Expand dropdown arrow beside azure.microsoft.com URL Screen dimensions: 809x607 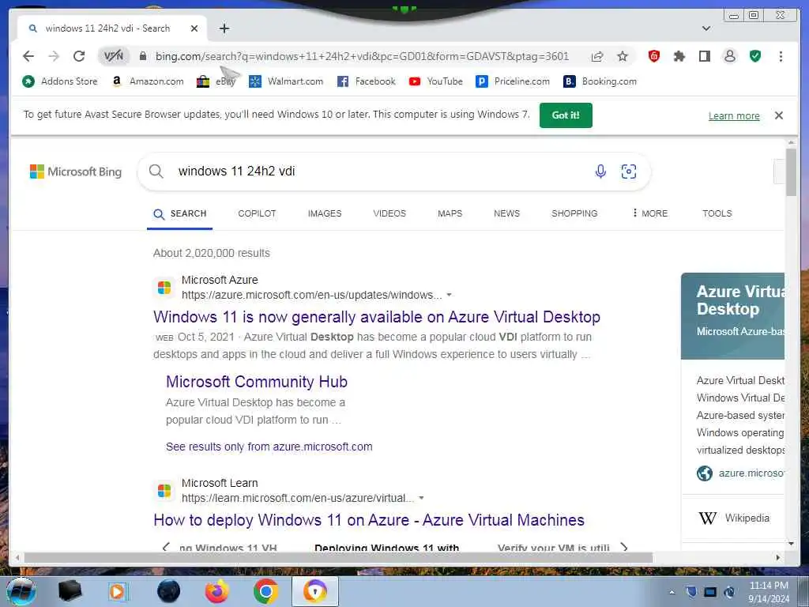click(x=449, y=295)
